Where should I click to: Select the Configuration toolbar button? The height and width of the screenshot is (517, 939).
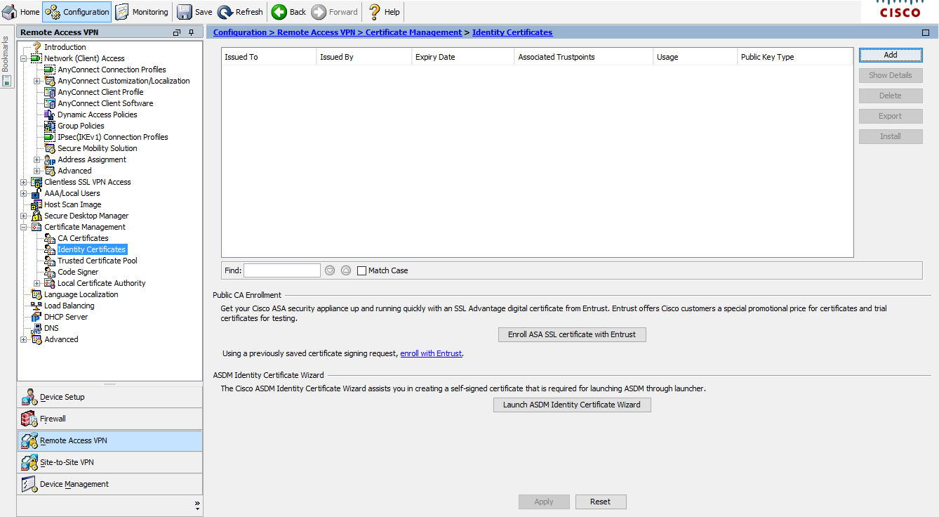(x=77, y=12)
